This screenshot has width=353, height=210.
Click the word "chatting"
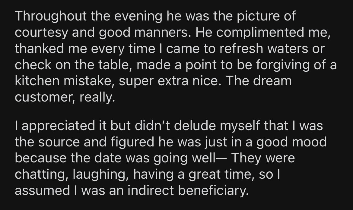coord(40,174)
